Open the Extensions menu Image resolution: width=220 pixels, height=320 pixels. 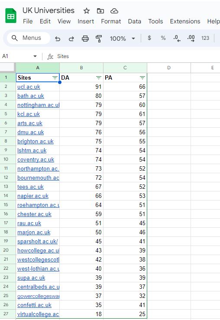185,21
